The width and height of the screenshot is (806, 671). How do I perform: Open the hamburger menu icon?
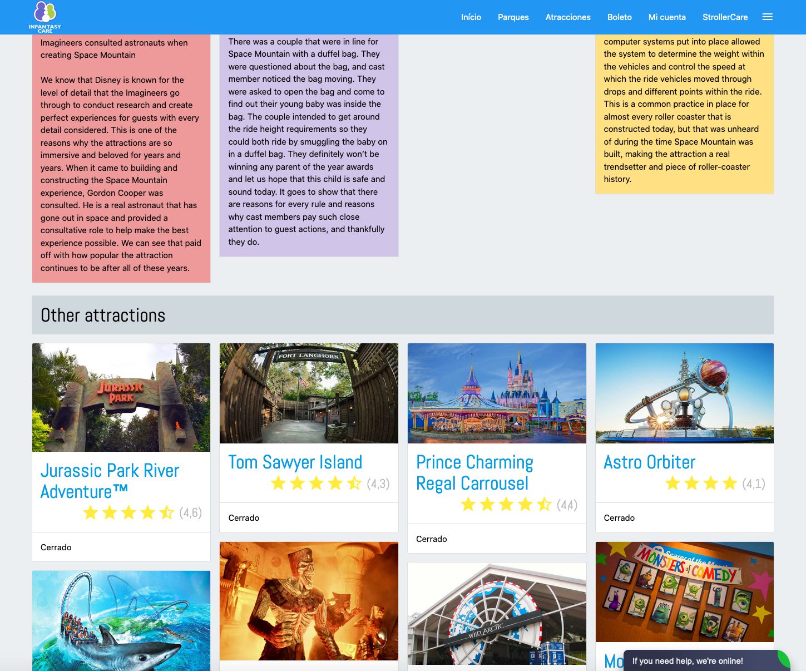[x=767, y=17]
